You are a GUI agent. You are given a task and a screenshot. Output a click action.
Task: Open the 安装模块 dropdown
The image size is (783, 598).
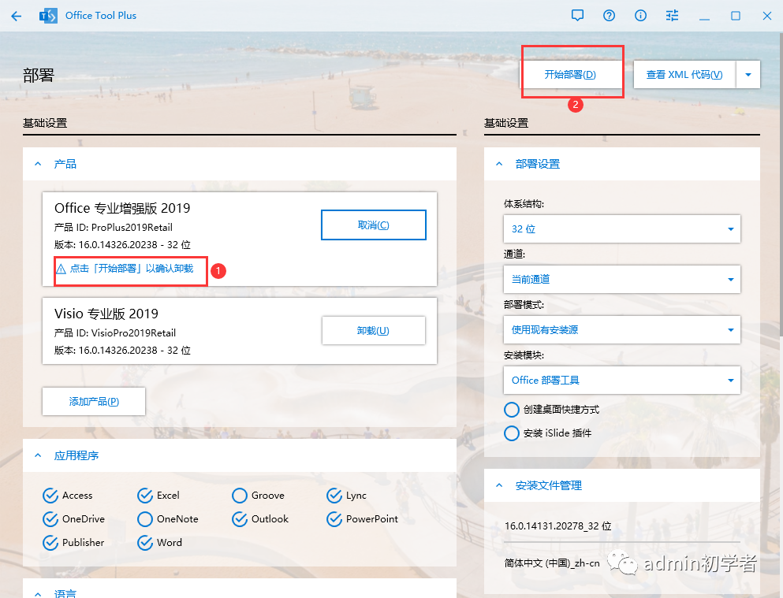pos(622,380)
